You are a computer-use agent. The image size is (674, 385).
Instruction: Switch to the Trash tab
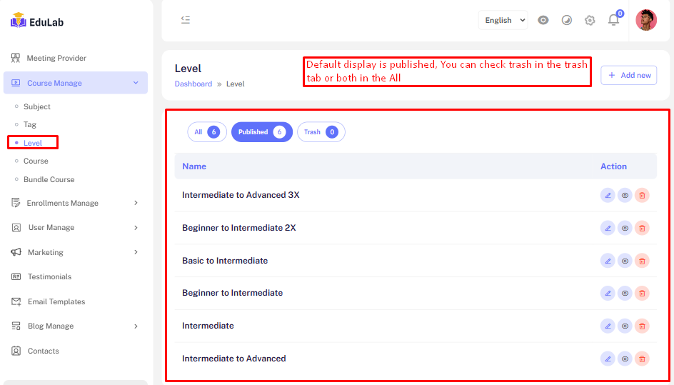[x=321, y=132]
